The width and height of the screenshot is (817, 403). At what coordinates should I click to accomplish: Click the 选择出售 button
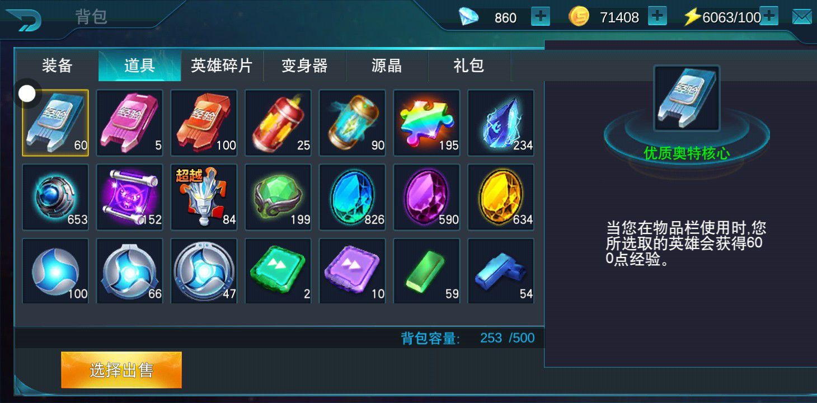tap(121, 370)
